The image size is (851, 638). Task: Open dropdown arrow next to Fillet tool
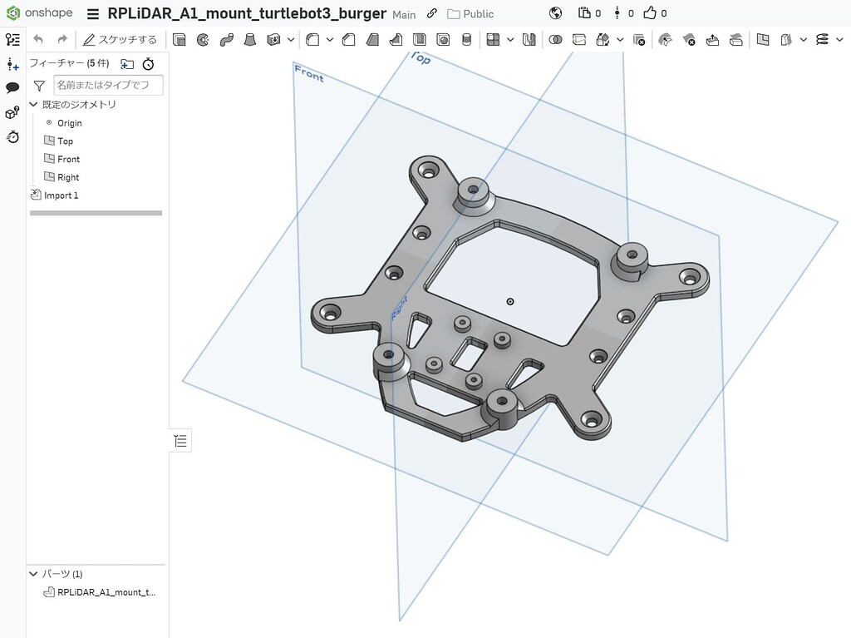[329, 39]
